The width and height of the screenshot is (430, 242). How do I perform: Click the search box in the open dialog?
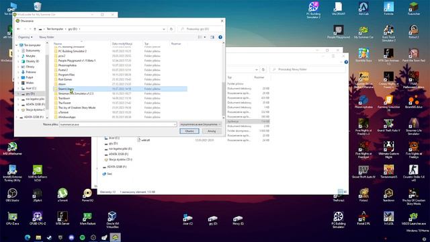point(200,29)
